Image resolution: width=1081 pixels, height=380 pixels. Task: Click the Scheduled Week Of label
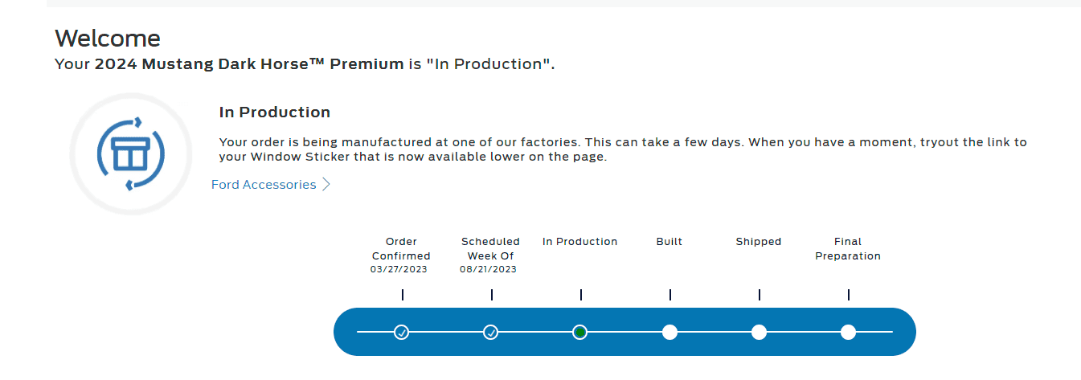490,249
